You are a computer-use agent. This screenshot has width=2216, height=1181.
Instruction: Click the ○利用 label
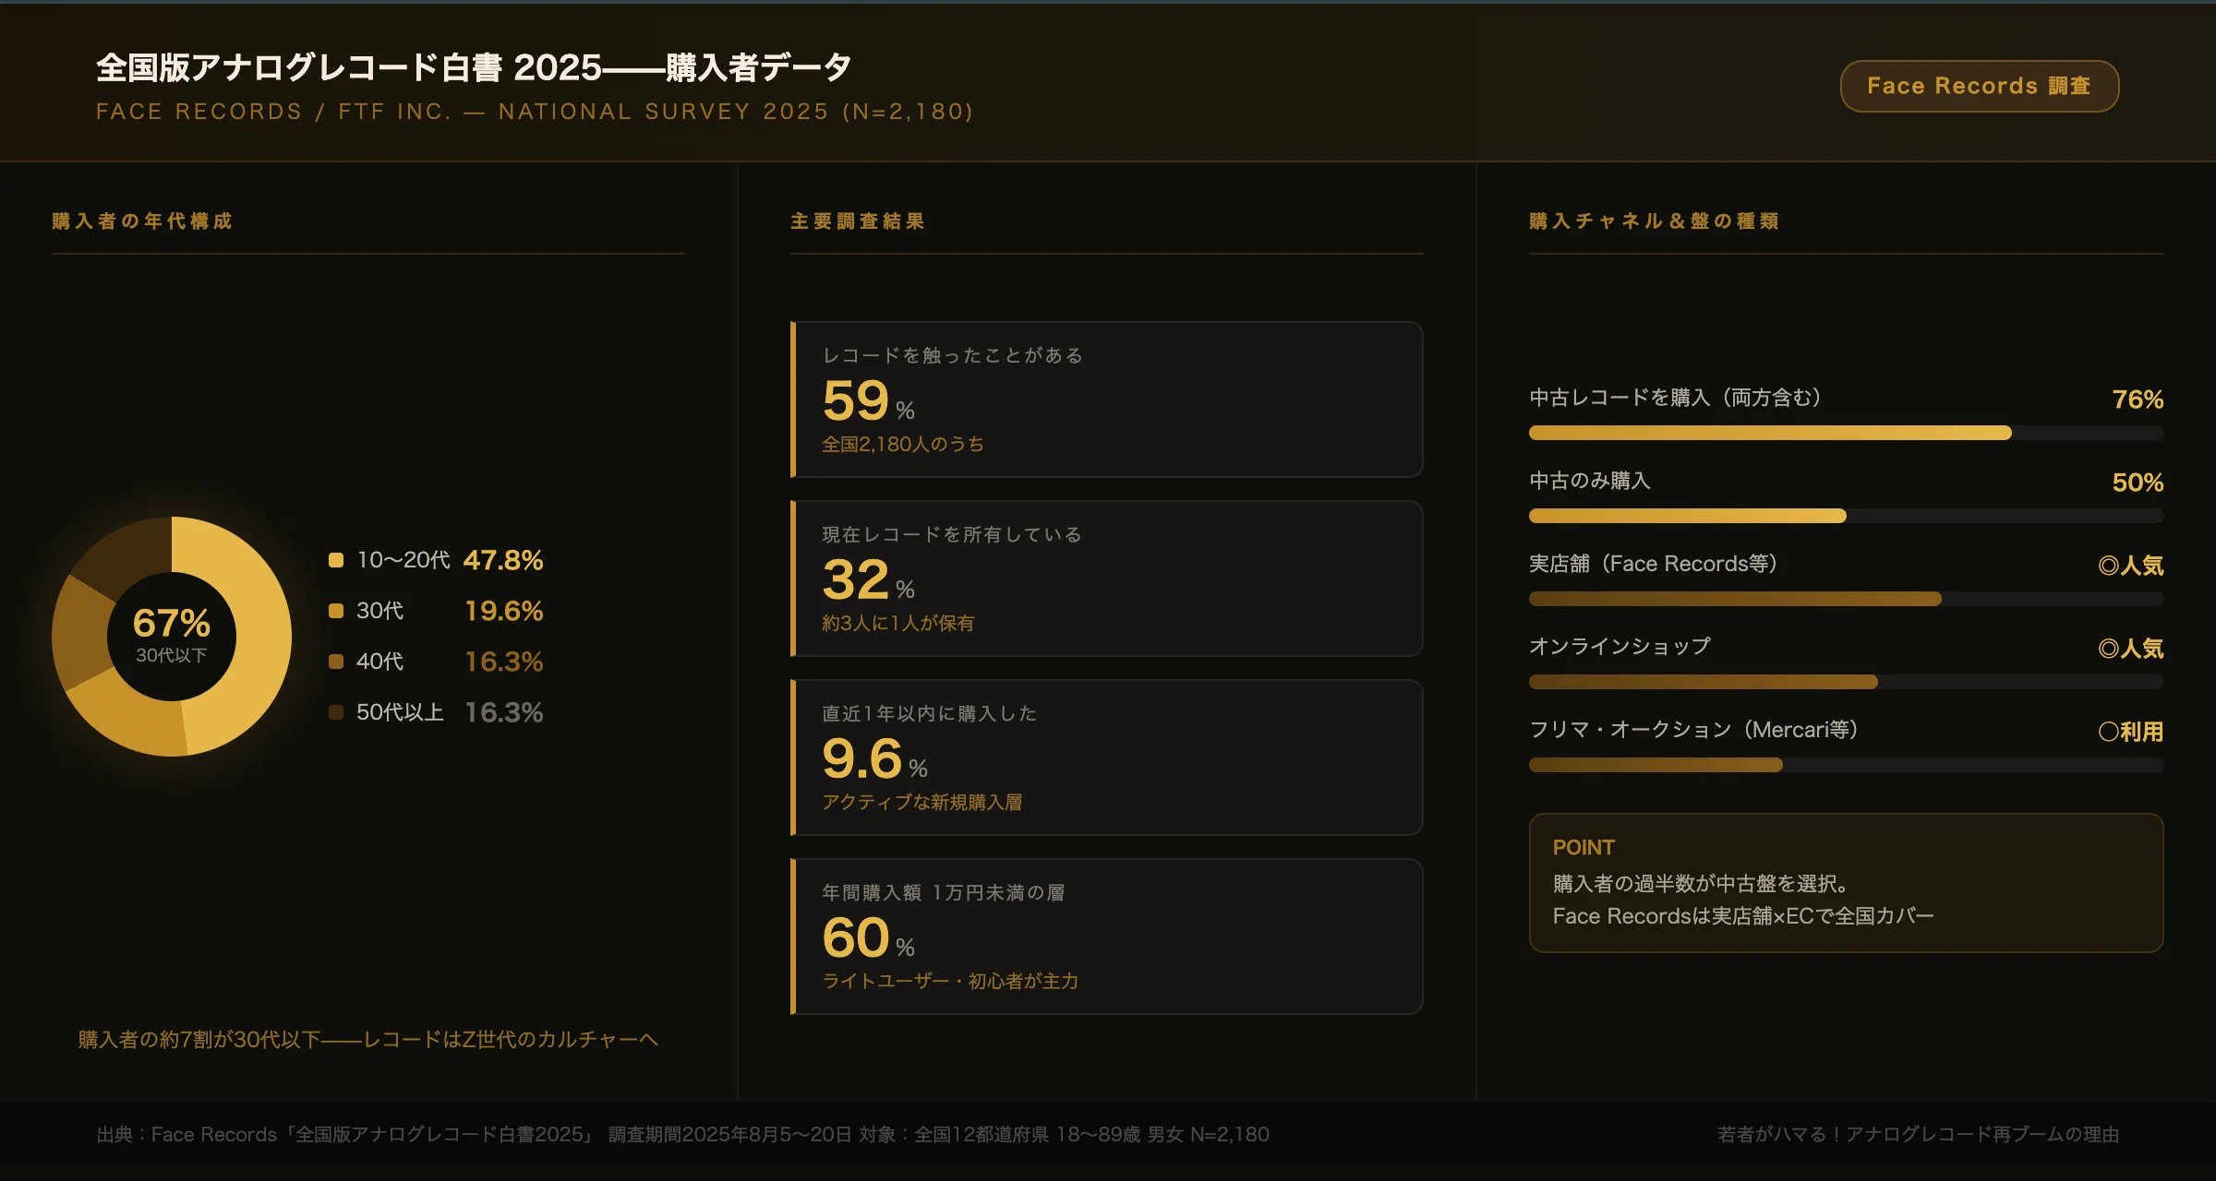click(2131, 732)
